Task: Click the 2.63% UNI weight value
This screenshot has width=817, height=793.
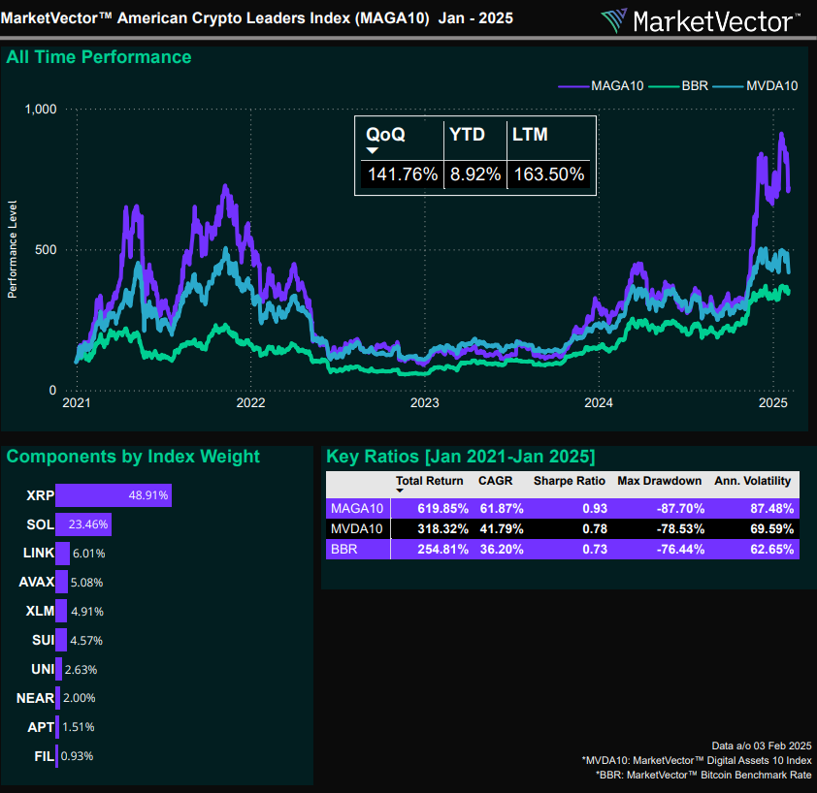Action: pos(81,670)
